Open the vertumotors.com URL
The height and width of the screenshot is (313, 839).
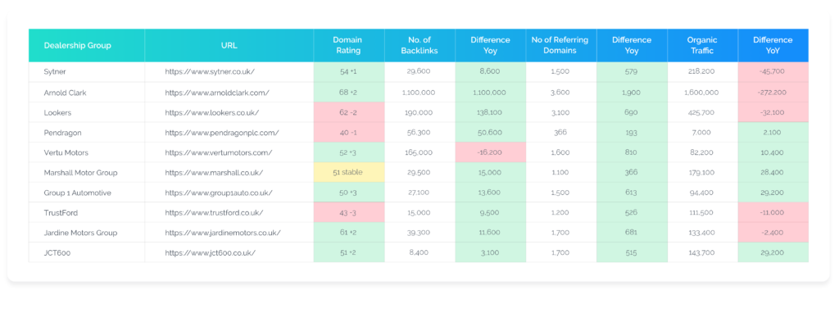218,152
